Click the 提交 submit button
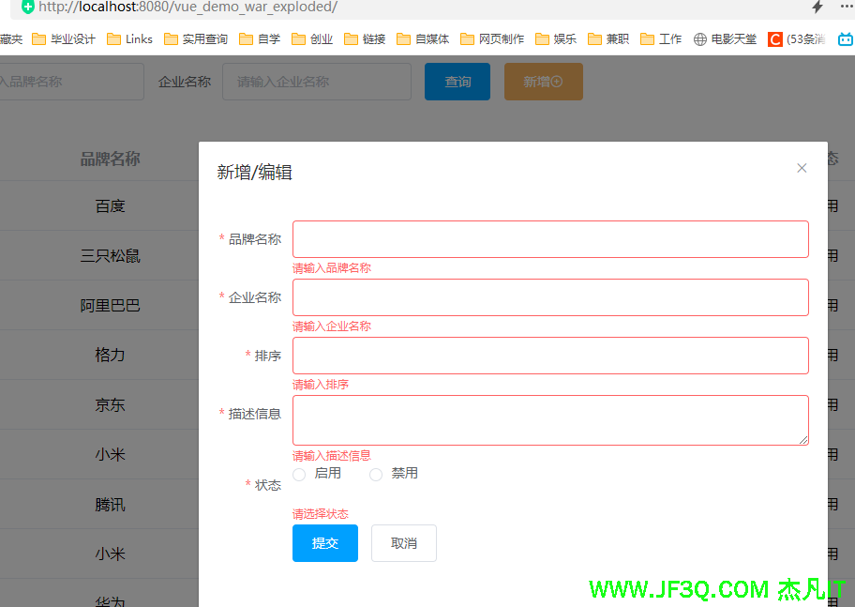This screenshot has height=607, width=855. [325, 543]
